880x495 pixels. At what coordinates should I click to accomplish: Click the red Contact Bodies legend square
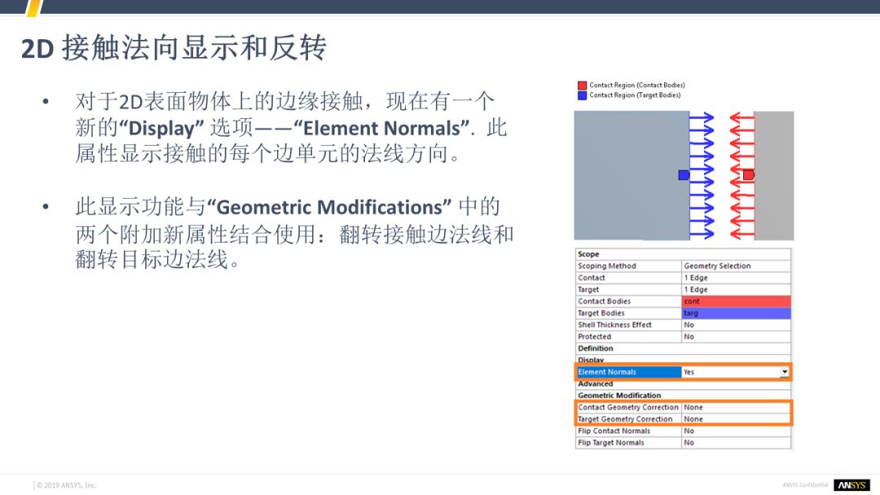[582, 85]
